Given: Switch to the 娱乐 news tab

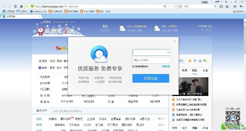Looking at the screenshot, I should pos(195,70).
